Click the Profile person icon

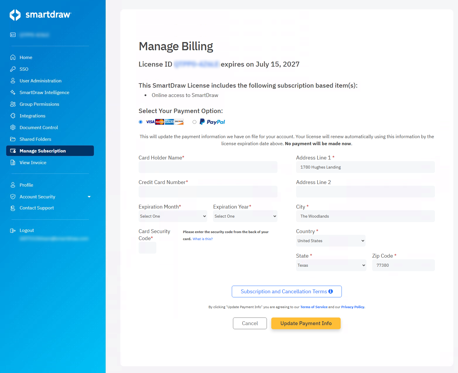click(13, 185)
